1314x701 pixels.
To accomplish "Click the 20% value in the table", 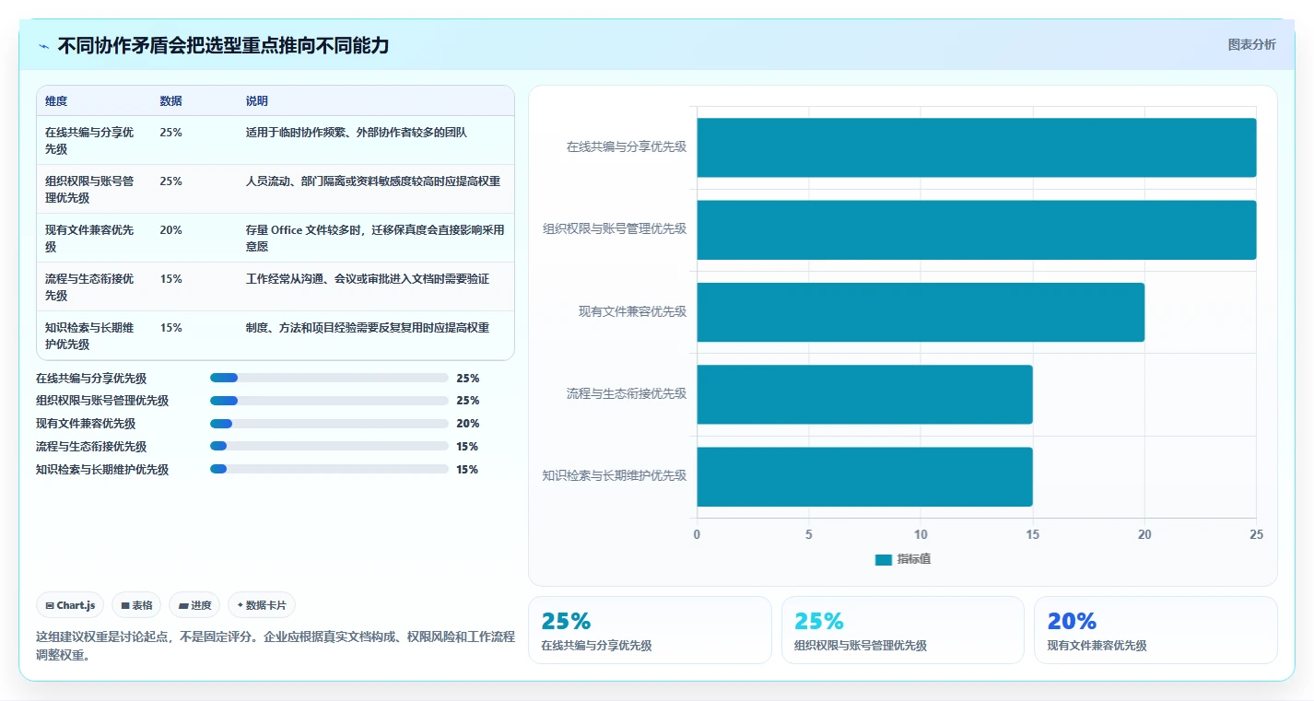I will coord(170,230).
